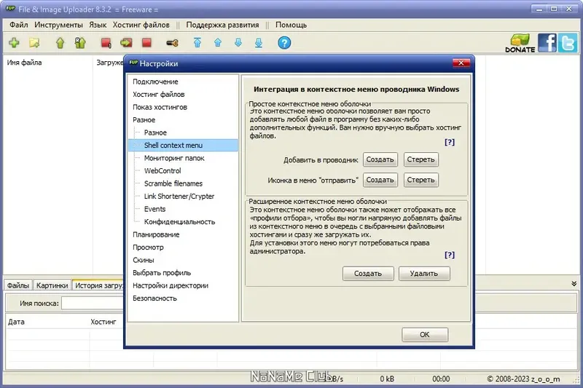Image resolution: width=583 pixels, height=388 pixels.
Task: Click the DONATE icon
Action: [x=520, y=43]
